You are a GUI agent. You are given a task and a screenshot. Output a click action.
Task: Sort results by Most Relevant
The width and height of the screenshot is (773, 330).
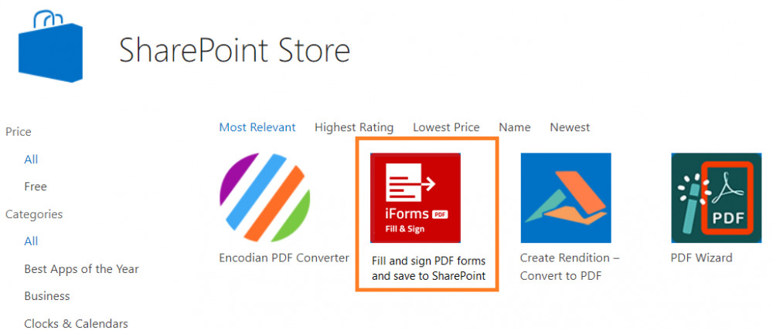pyautogui.click(x=257, y=127)
